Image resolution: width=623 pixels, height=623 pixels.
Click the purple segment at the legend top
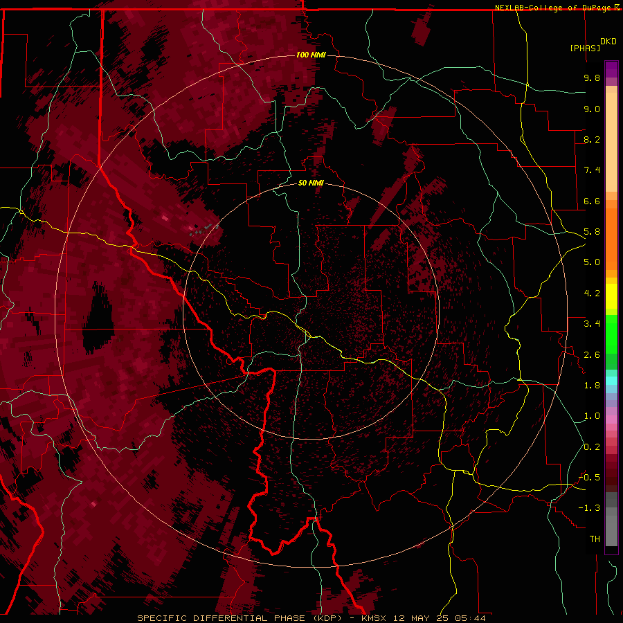(x=611, y=69)
